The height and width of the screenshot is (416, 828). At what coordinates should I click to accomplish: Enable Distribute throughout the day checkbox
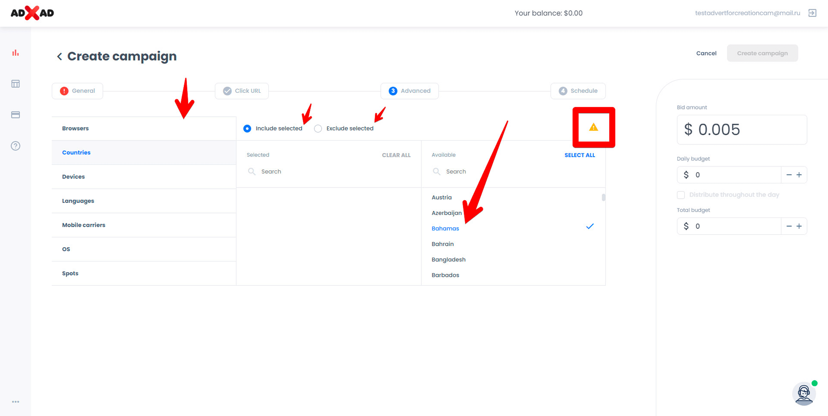pyautogui.click(x=681, y=195)
